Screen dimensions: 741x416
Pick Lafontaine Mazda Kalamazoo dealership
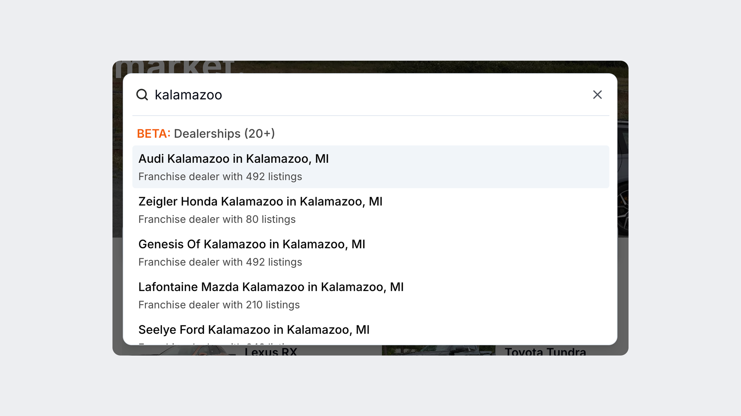coord(371,295)
